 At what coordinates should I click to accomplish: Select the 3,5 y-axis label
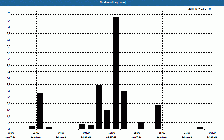coord(9,85)
